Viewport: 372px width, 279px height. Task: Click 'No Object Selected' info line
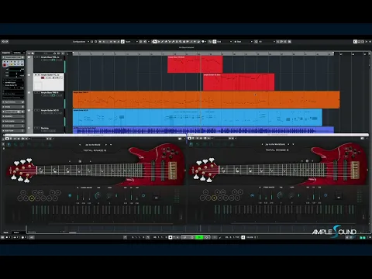click(x=186, y=47)
